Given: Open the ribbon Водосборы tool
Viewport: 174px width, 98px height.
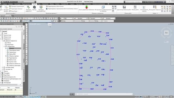Looking at the screenshot, I should (x=14, y=11).
